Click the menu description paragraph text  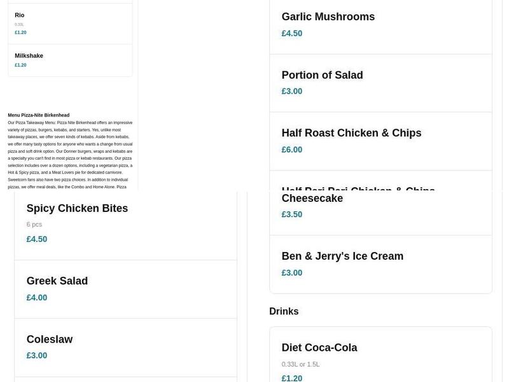coord(69,153)
